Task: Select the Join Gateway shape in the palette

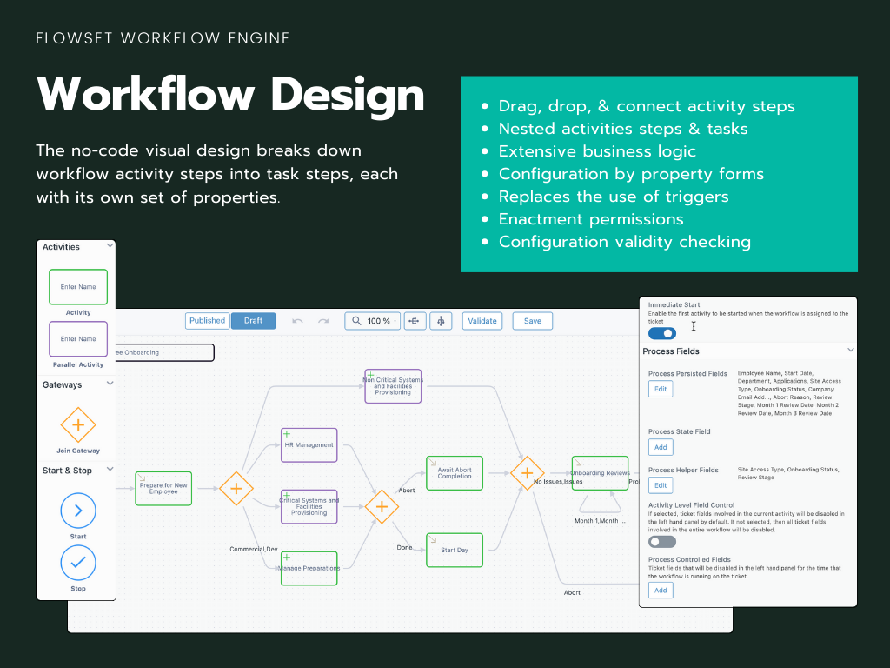Action: pos(77,426)
